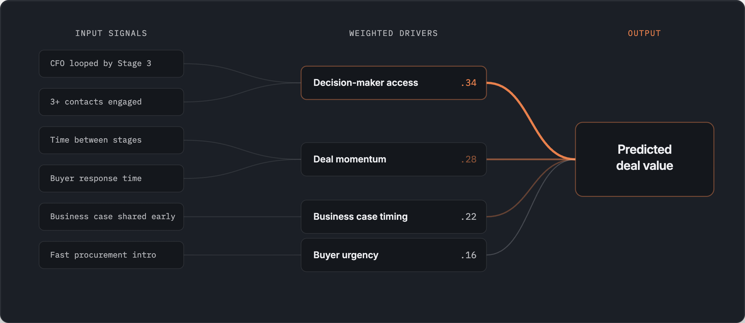This screenshot has height=323, width=745.
Task: Click the 'Buyer response time' node
Action: [x=111, y=179]
